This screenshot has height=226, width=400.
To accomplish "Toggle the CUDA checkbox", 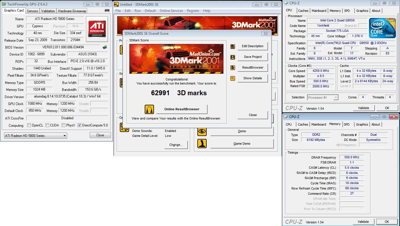I will pos(47,125).
